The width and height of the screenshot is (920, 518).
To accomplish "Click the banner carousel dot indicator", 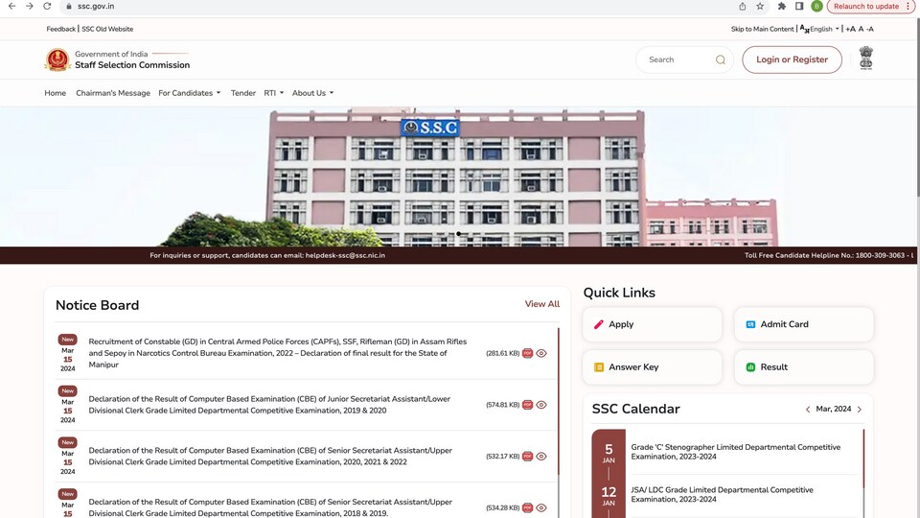I will (458, 234).
